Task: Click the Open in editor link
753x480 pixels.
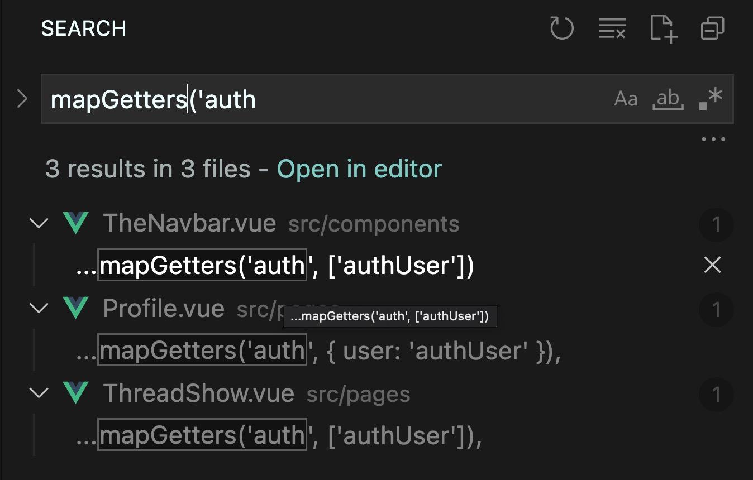Action: tap(359, 169)
